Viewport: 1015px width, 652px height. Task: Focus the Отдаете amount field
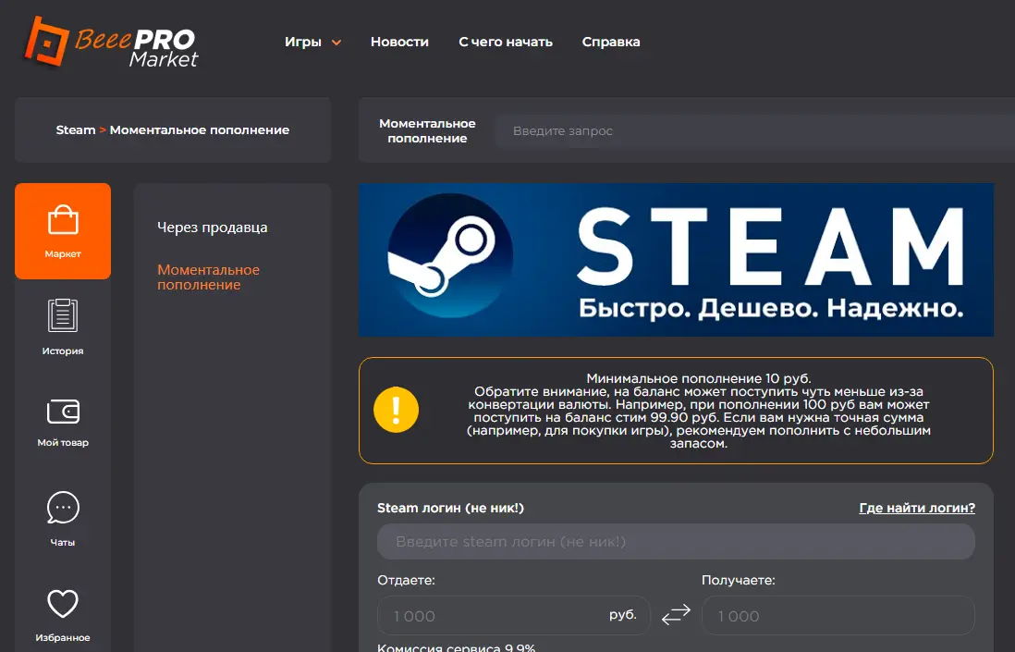[x=513, y=615]
